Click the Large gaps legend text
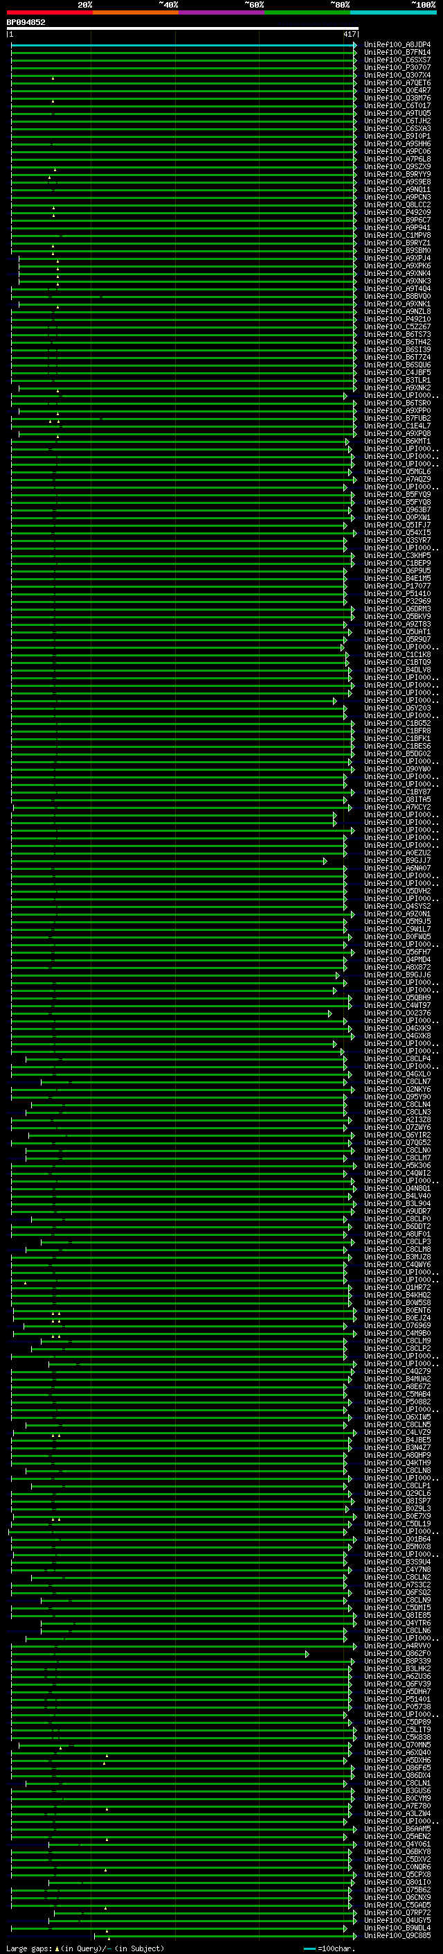This screenshot has height=1954, width=443. (85, 1948)
